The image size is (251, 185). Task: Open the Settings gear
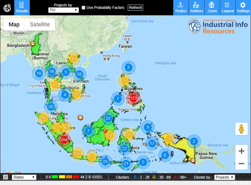[243, 8]
